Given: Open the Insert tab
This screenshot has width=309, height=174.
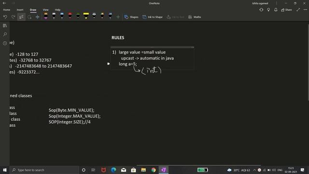Looking at the screenshot, I should point(20,10).
